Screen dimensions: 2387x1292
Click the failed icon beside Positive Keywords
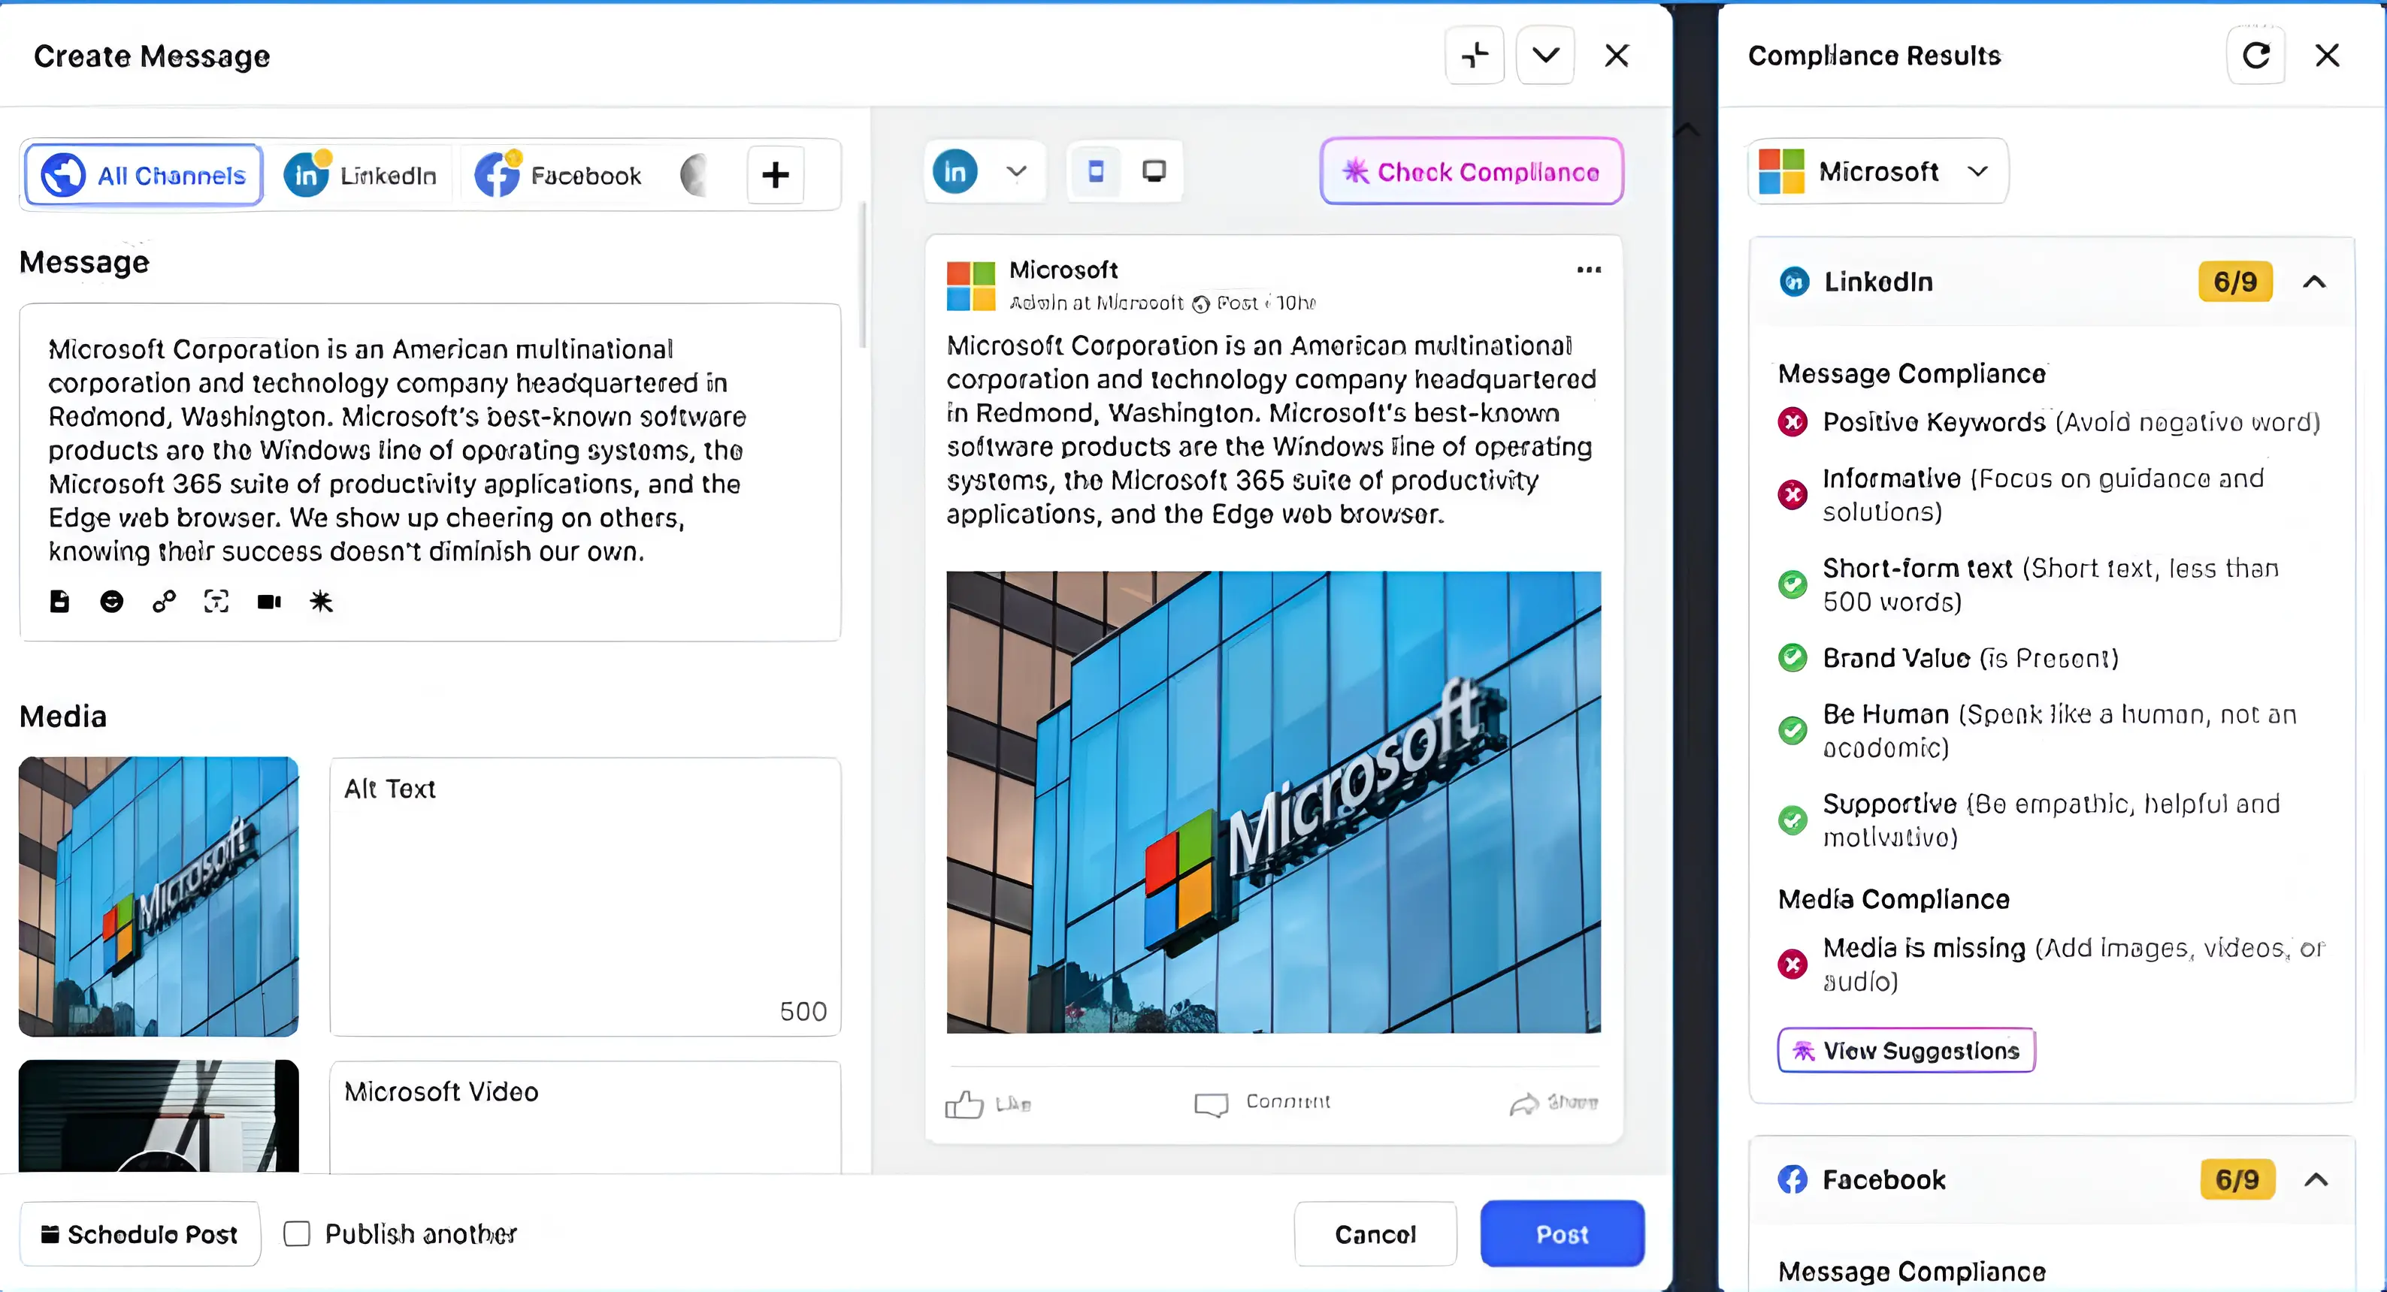[1792, 422]
